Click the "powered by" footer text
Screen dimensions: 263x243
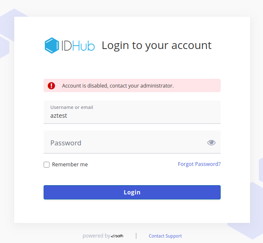pyautogui.click(x=96, y=236)
